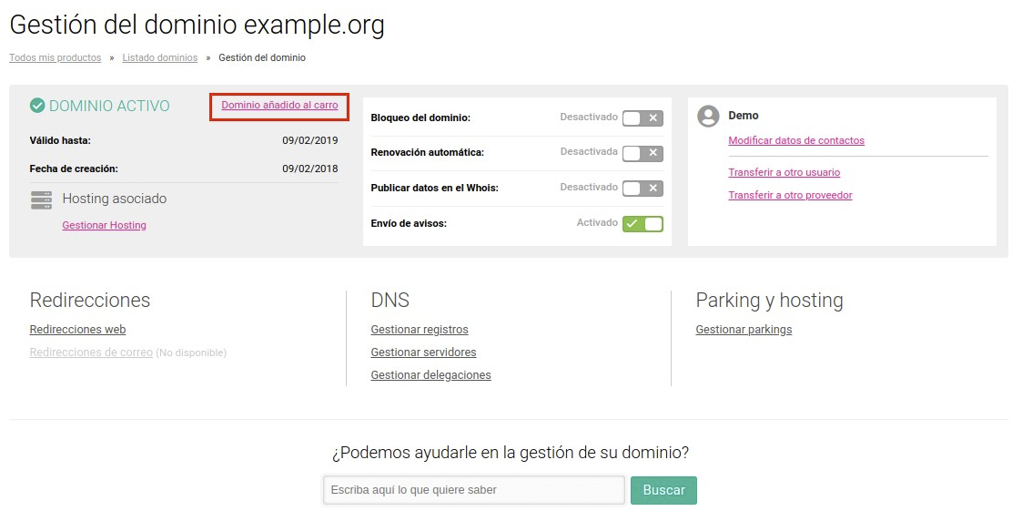Click the Buscar button
This screenshot has height=511, width=1012.
pos(663,490)
